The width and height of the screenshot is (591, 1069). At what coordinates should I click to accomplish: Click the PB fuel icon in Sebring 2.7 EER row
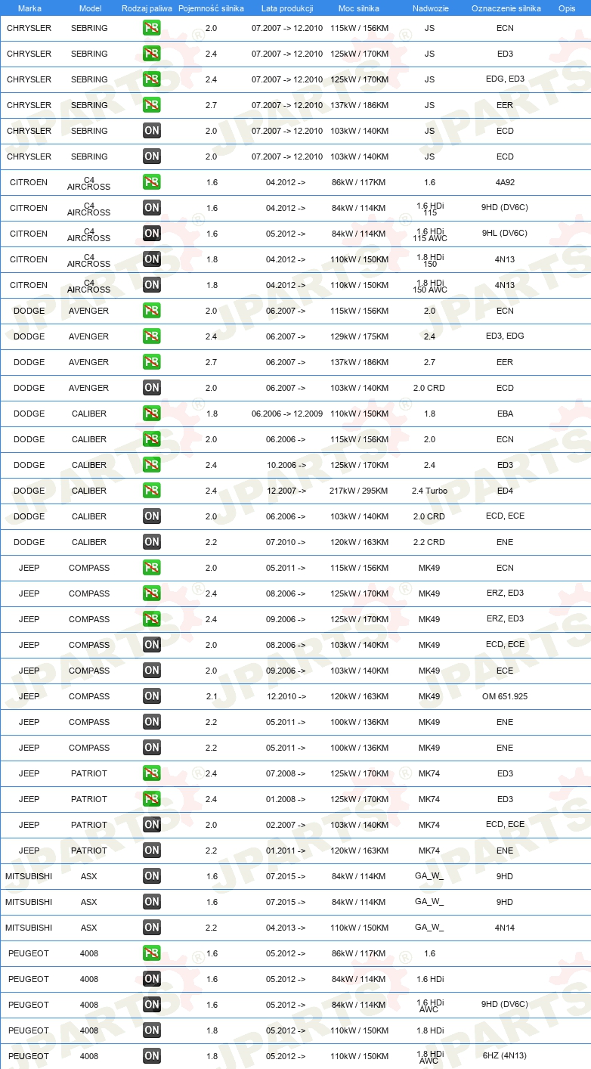tap(152, 105)
